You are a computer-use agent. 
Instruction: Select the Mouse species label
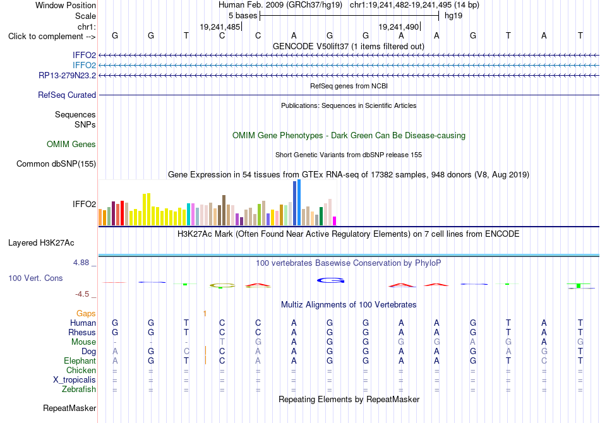point(83,342)
